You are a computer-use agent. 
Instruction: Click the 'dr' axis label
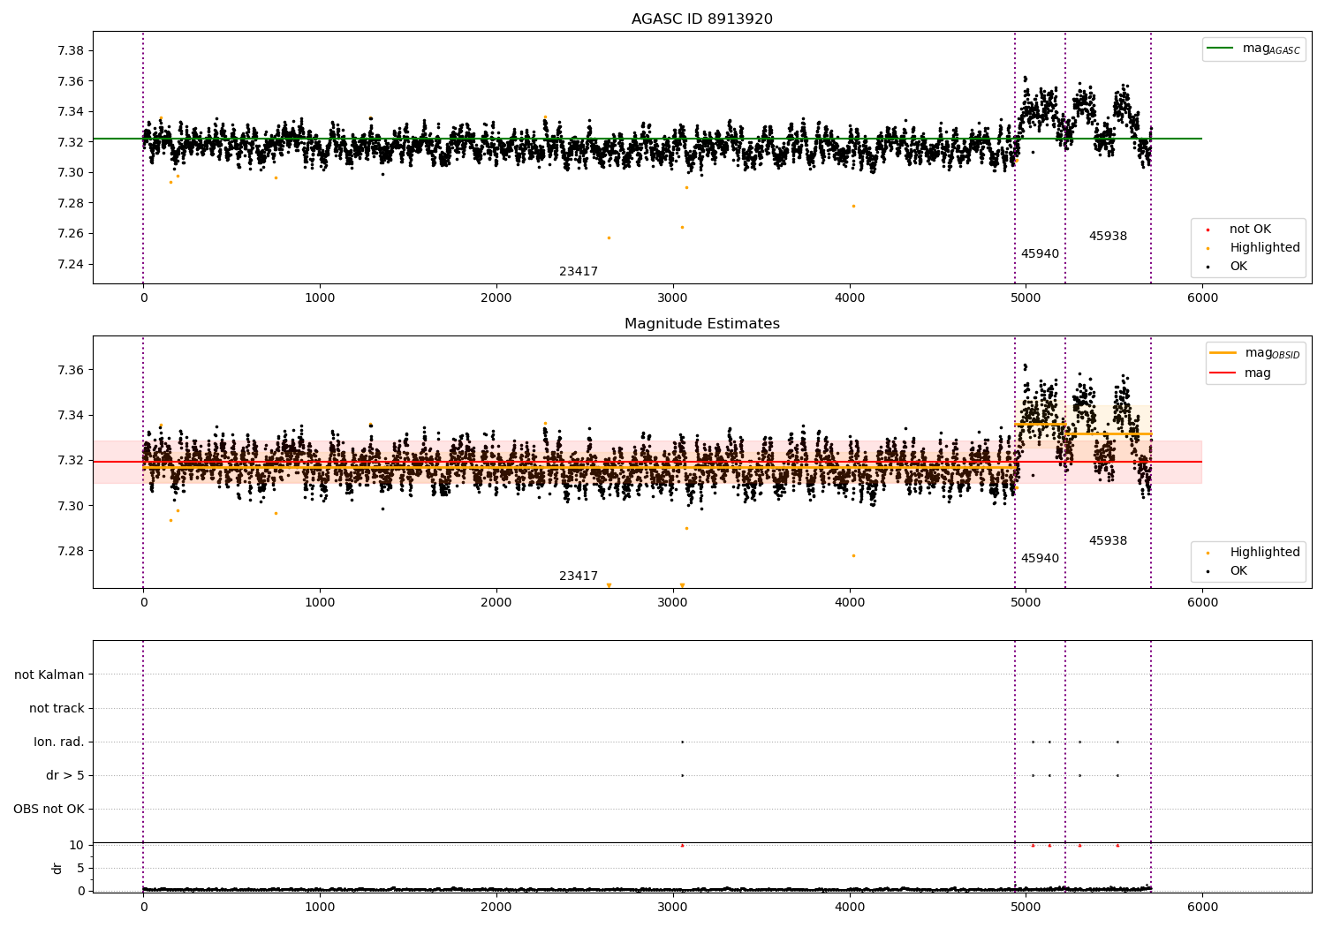pyautogui.click(x=57, y=868)
